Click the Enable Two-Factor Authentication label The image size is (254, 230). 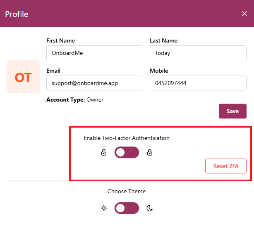[127, 138]
